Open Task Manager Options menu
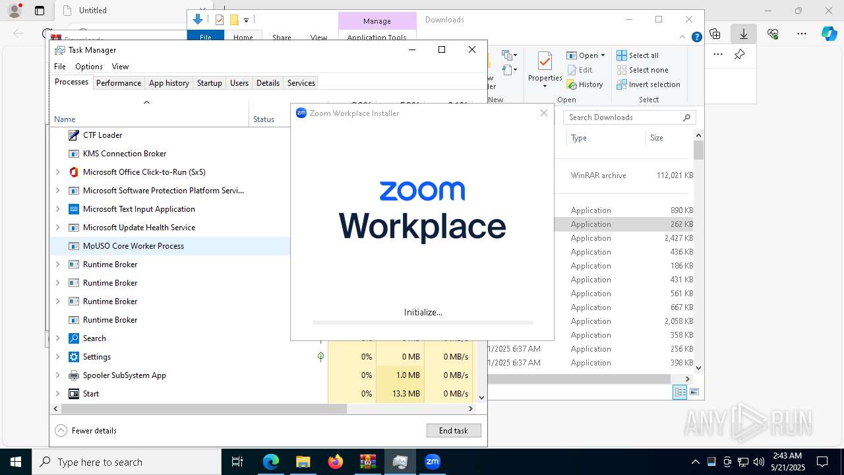 tap(88, 66)
